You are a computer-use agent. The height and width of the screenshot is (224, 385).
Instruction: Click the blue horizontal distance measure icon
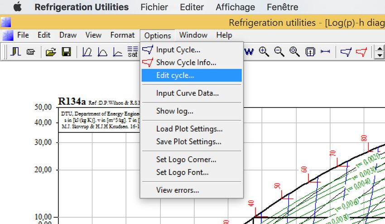pyautogui.click(x=325, y=52)
